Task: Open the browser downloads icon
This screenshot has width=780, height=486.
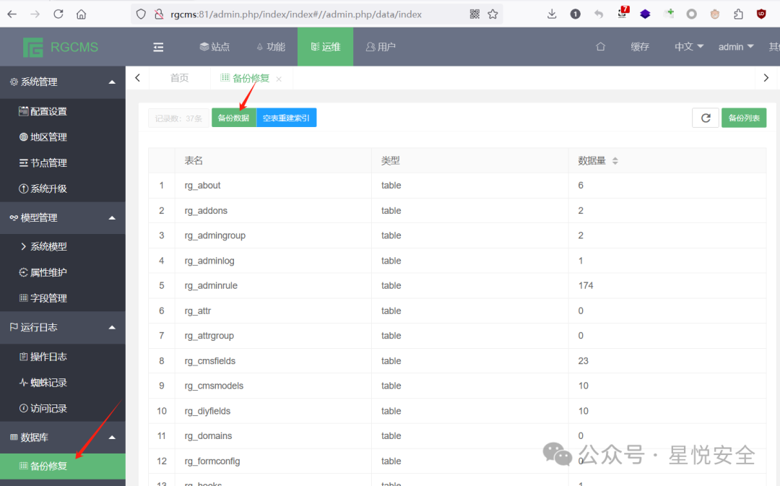Action: click(552, 14)
